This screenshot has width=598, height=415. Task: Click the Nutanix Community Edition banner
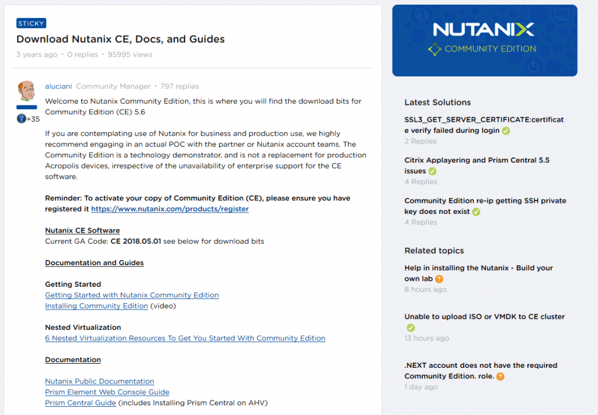(484, 40)
